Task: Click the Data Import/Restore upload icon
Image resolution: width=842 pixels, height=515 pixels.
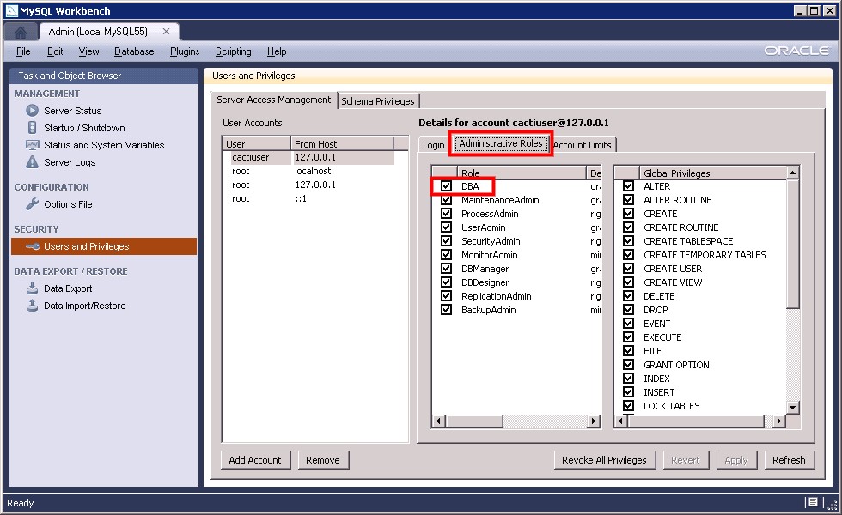Action: tap(33, 306)
